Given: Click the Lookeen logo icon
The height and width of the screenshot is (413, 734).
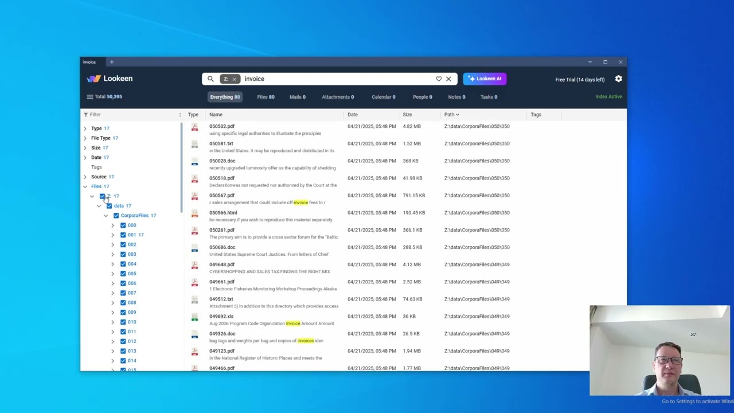Looking at the screenshot, I should 93,79.
